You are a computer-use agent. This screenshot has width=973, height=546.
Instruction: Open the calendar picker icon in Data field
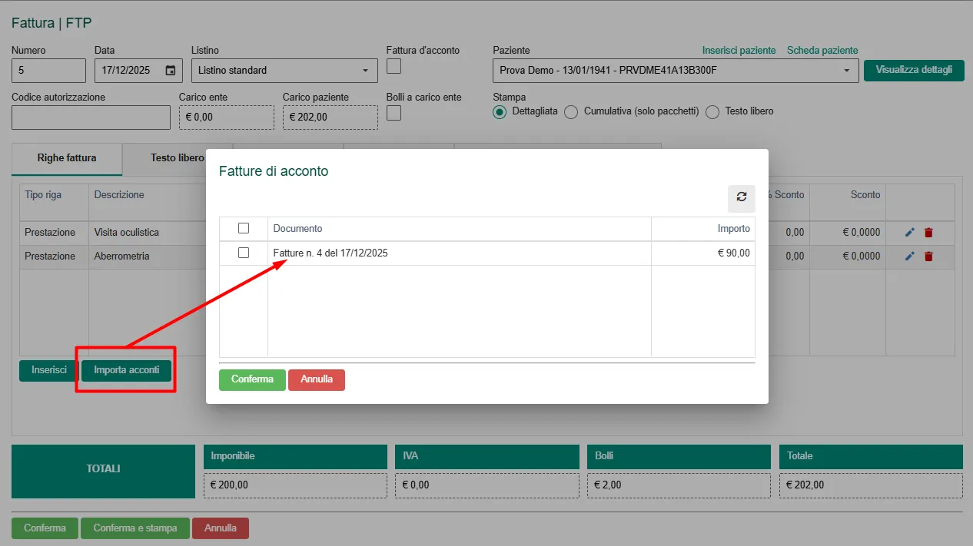tap(171, 71)
